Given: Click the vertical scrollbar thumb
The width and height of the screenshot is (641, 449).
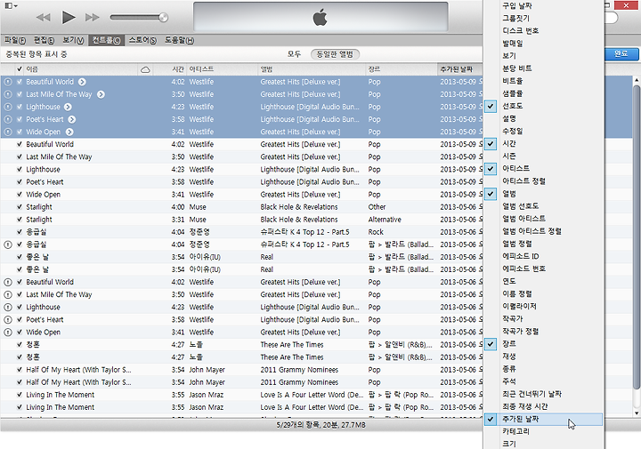Looking at the screenshot, I should 636,237.
